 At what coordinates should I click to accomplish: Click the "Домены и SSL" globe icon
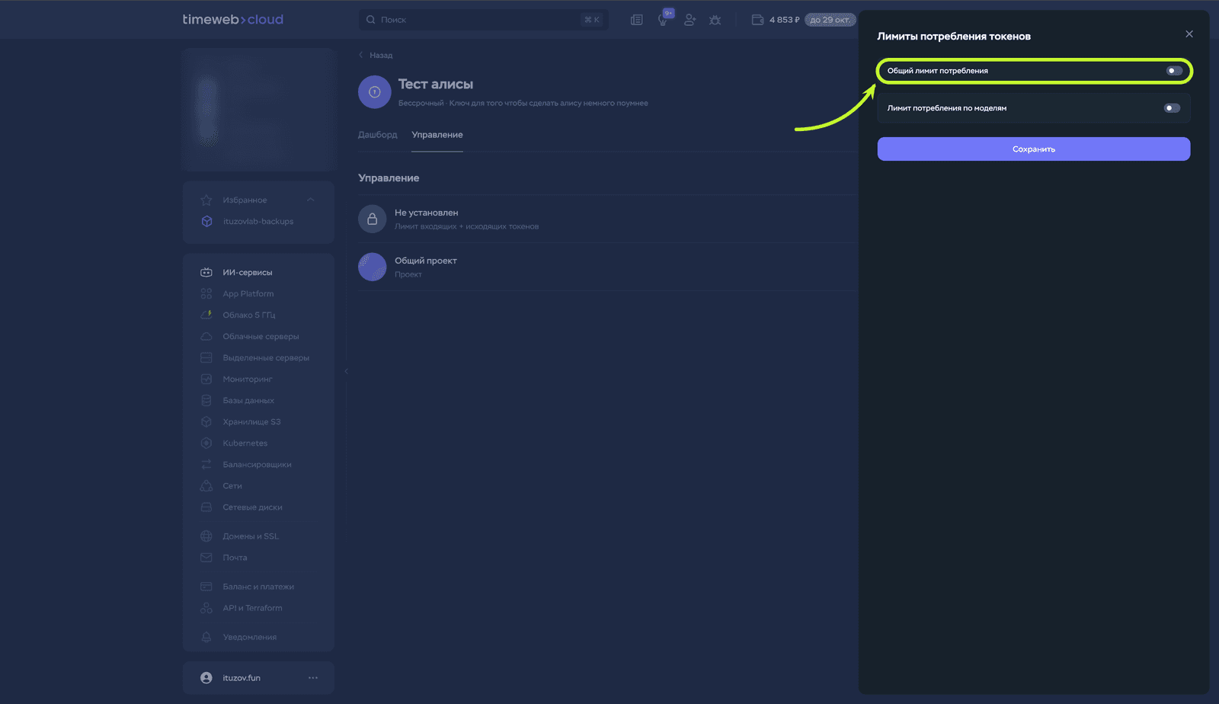[206, 536]
